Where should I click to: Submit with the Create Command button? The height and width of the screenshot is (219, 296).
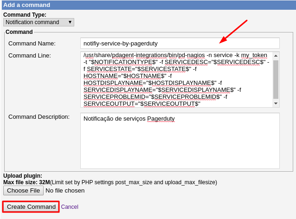(x=31, y=206)
